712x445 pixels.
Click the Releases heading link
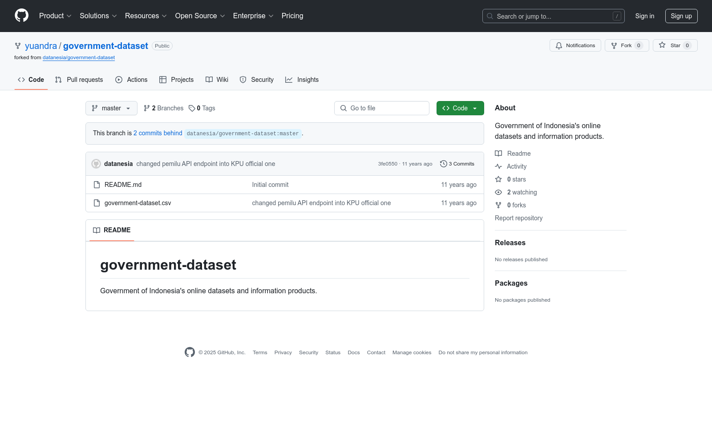coord(510,243)
